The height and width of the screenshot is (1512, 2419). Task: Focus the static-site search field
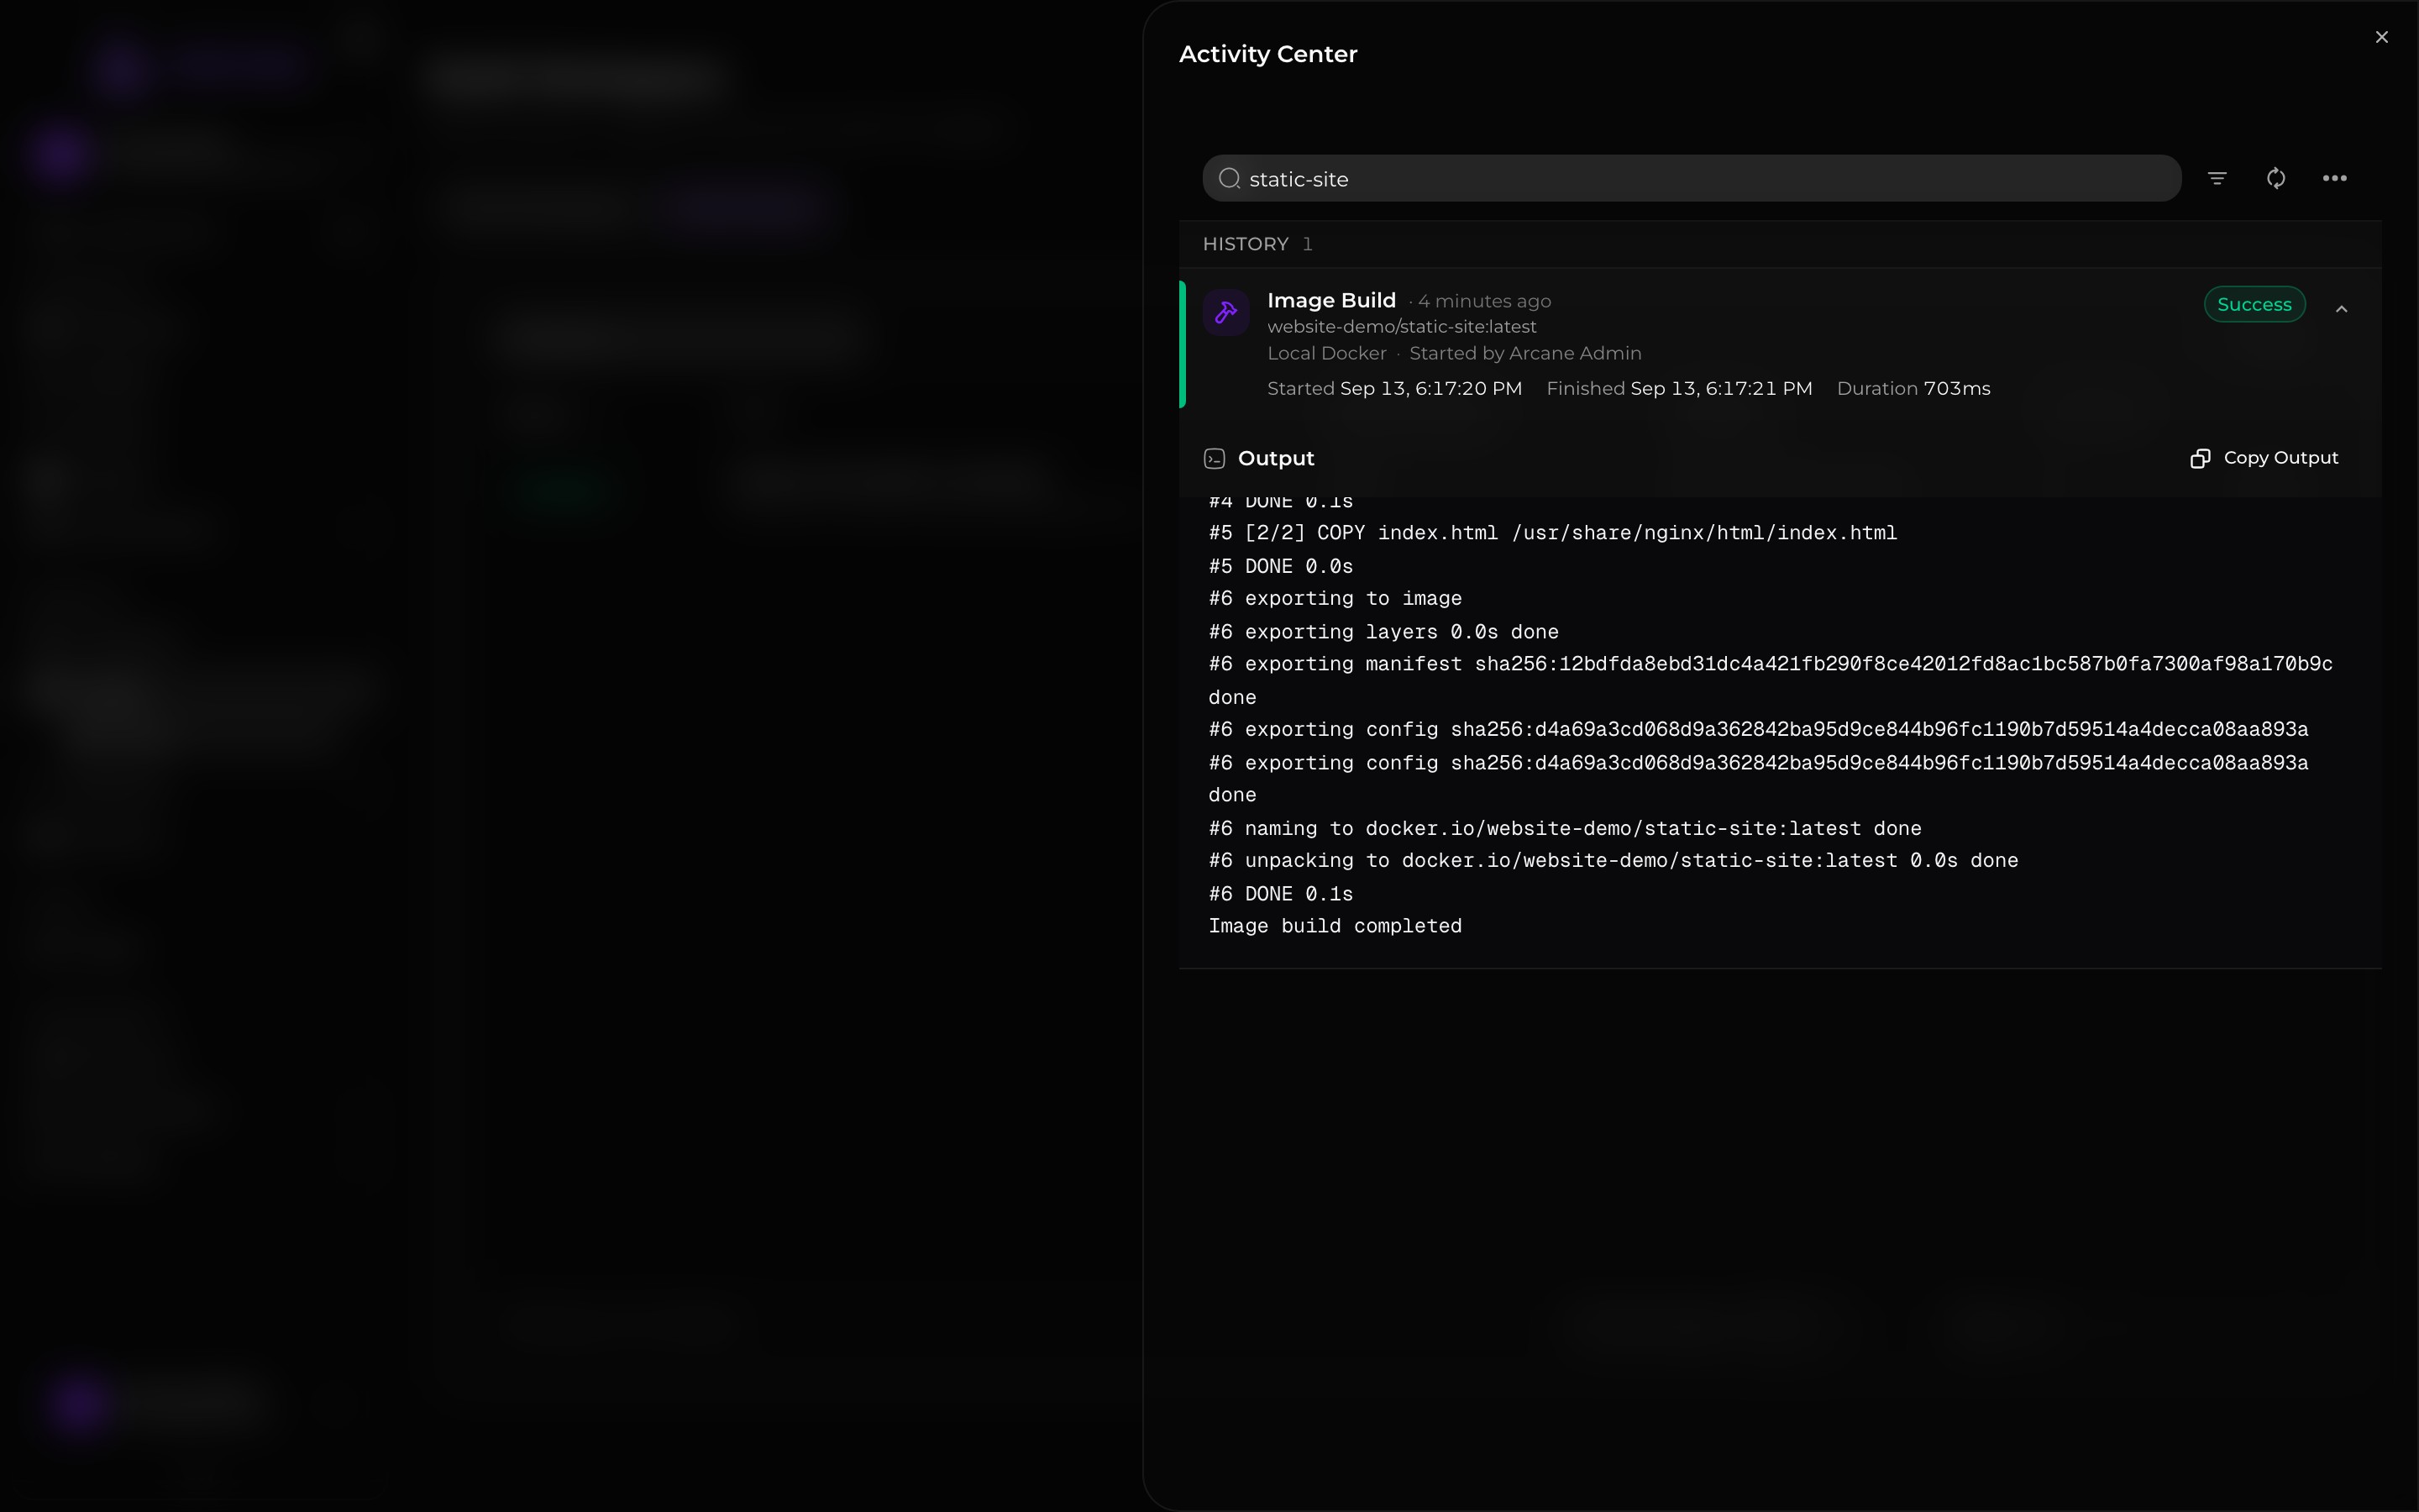1692,178
